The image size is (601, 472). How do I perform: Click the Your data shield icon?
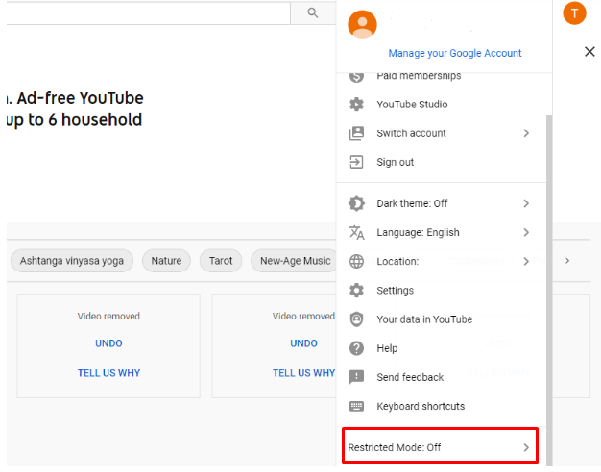[356, 319]
